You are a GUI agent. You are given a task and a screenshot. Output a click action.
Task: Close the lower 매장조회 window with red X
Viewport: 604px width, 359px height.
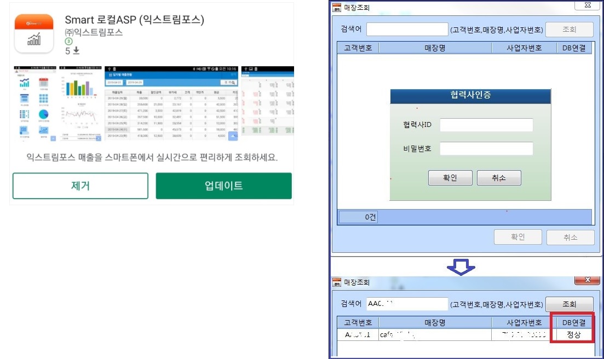coord(587,280)
